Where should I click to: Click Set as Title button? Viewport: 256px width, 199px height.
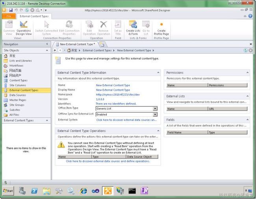point(118,28)
